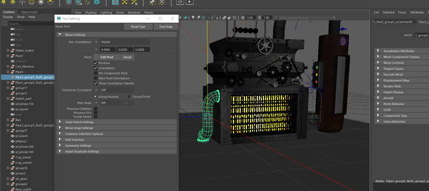This screenshot has height=191, width=429.
Task: Expand Water_heater node in Outliner
Action: [8, 51]
